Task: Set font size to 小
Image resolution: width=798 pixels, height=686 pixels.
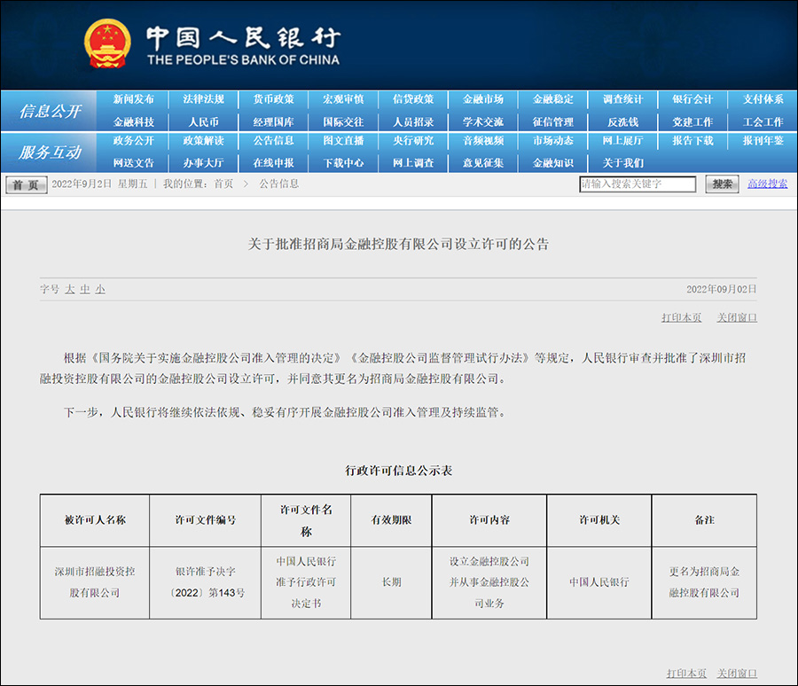Action: click(x=100, y=290)
